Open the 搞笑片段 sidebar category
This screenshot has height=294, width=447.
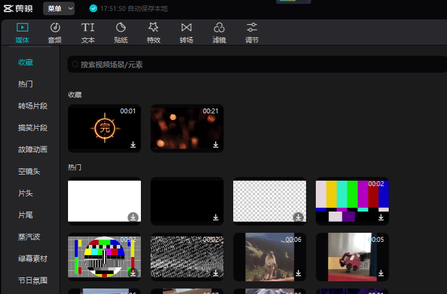(x=32, y=128)
